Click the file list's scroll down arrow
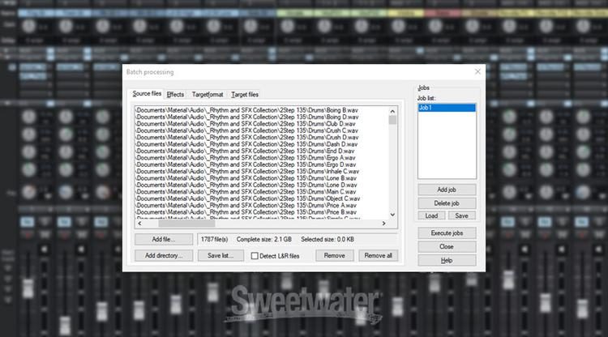 (x=393, y=215)
